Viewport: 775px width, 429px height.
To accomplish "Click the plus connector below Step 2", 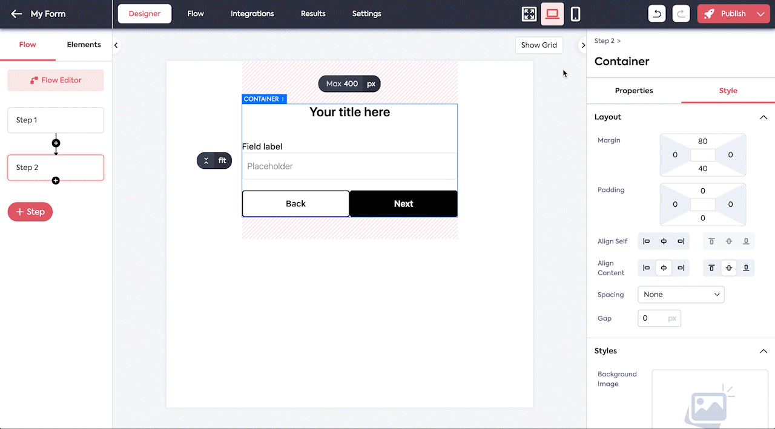I will 56,180.
